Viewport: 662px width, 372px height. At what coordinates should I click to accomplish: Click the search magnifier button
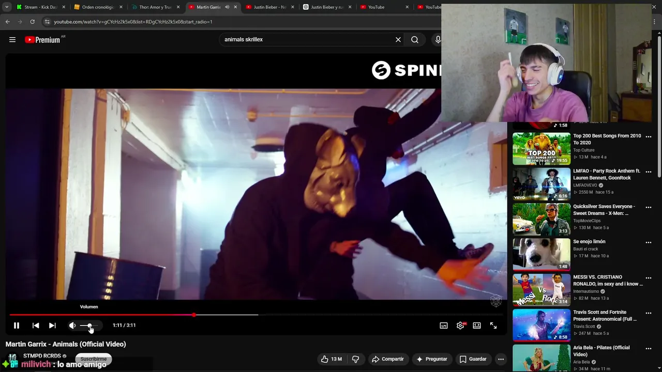(415, 39)
